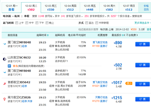Click the blue 转 transfer icon

pyautogui.click(x=9, y=66)
